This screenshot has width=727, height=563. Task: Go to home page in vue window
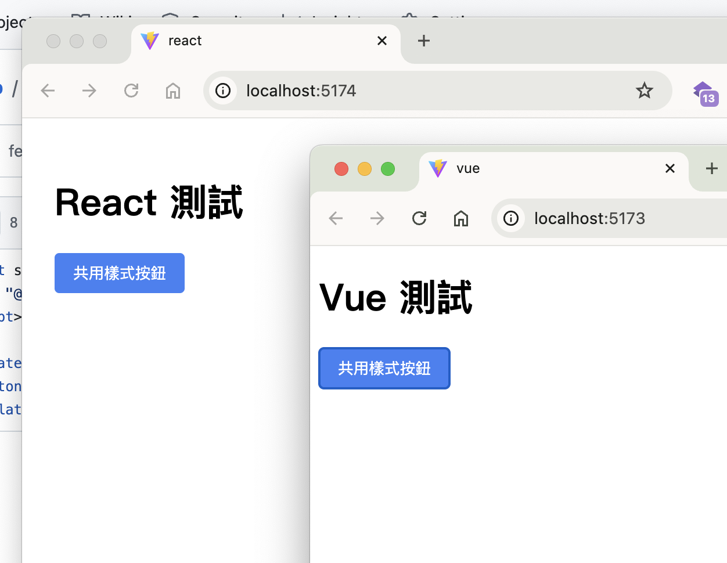click(461, 218)
